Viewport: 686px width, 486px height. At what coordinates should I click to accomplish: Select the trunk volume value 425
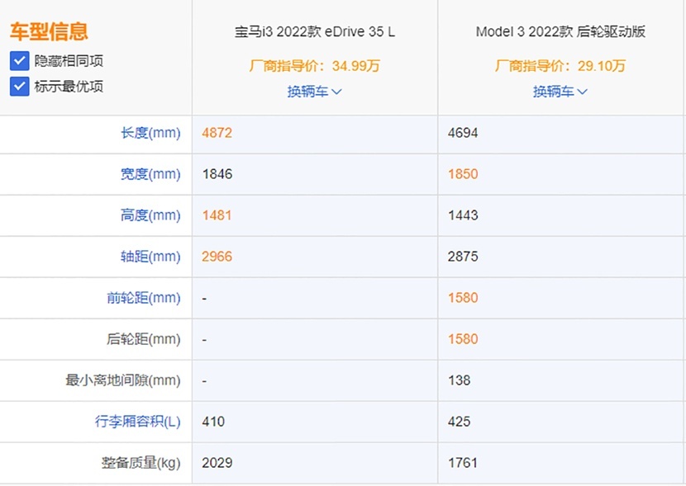[459, 422]
